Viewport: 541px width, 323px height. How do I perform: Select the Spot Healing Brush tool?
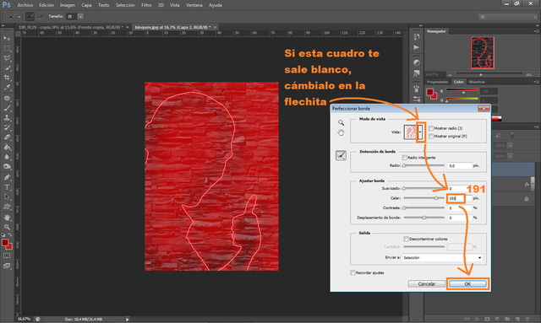7,98
